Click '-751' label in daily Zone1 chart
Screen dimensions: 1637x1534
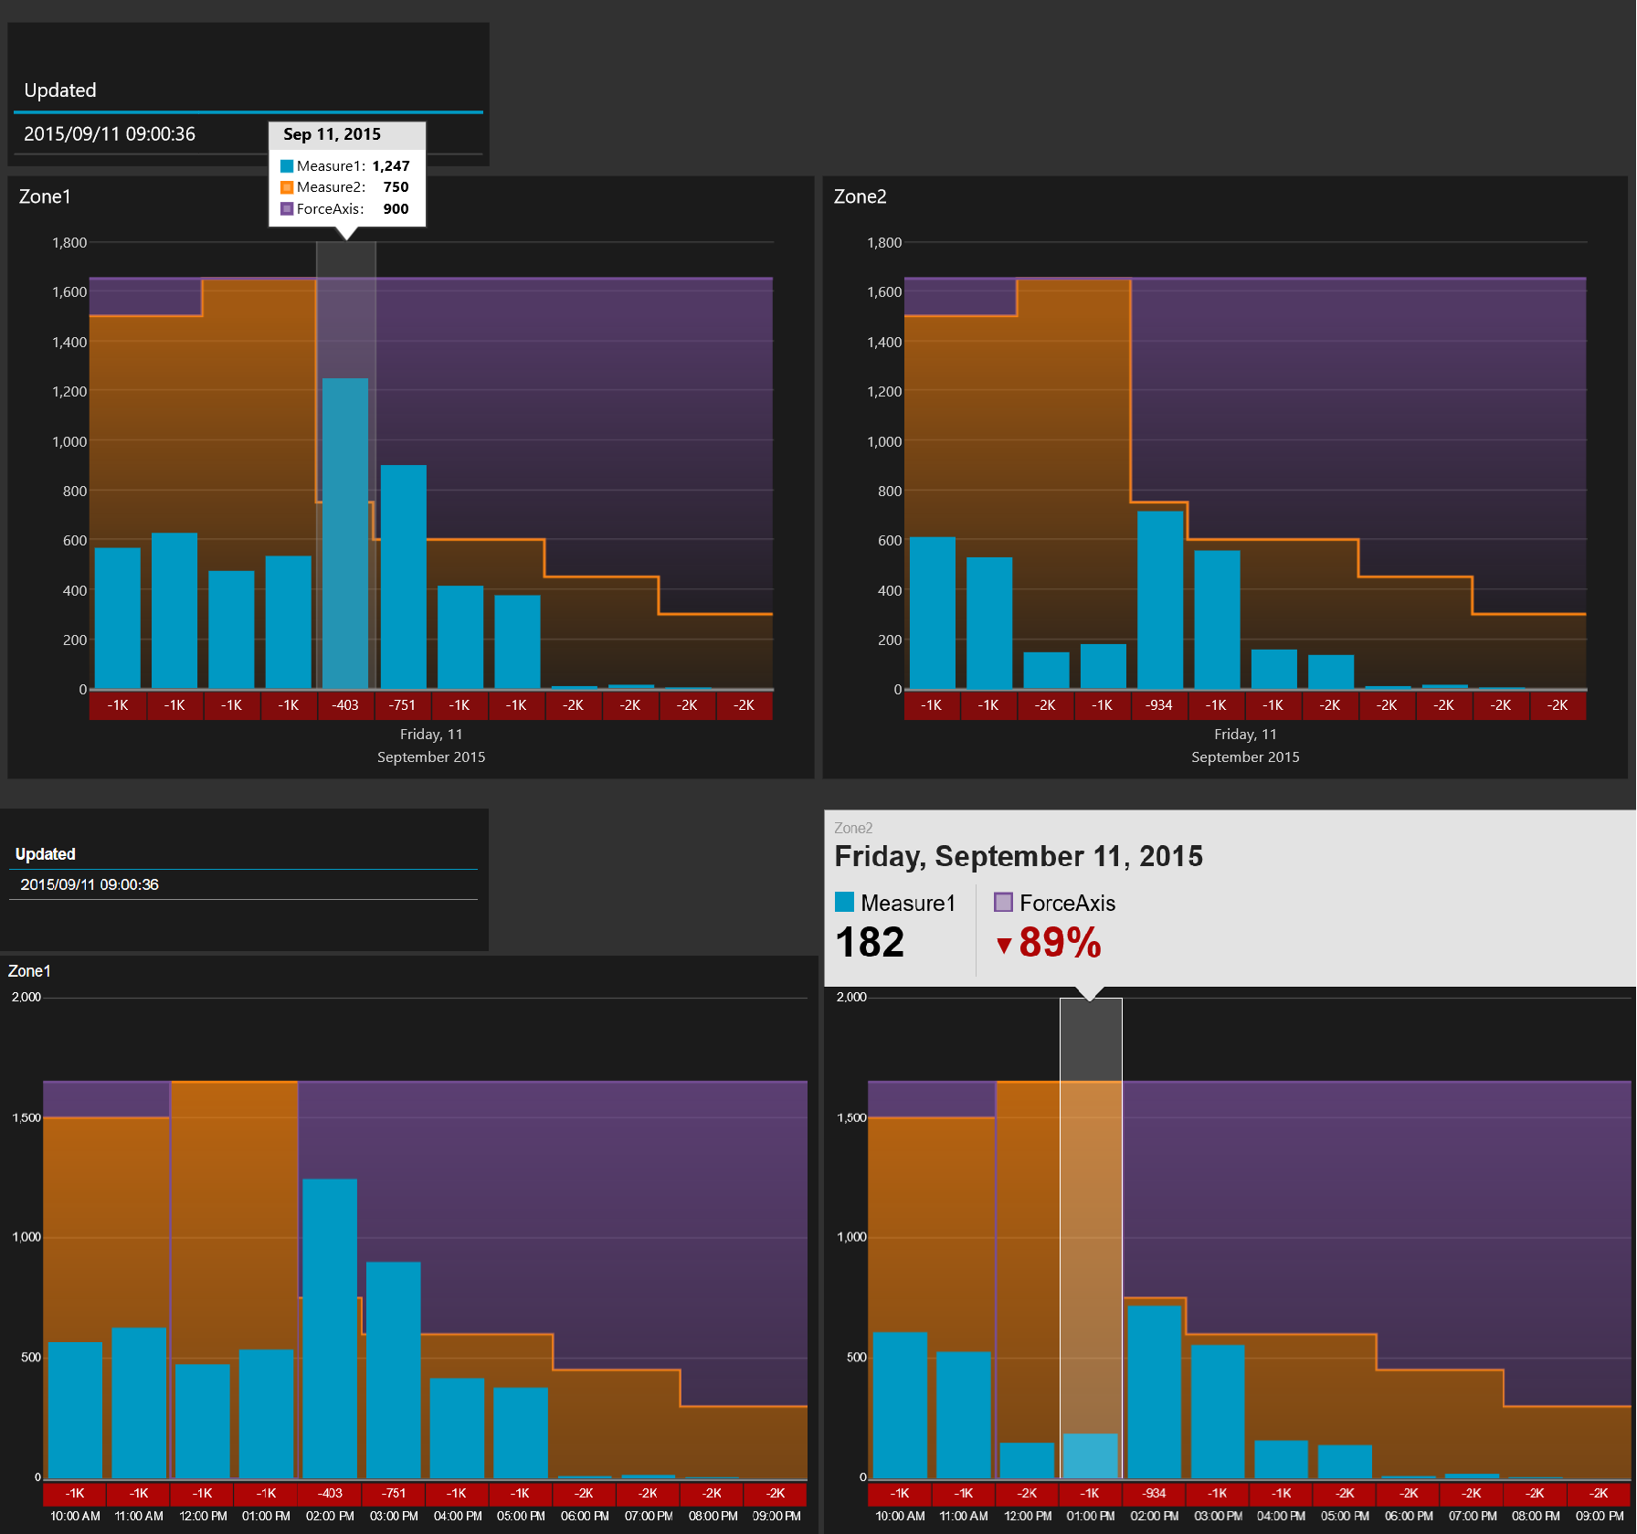[402, 705]
